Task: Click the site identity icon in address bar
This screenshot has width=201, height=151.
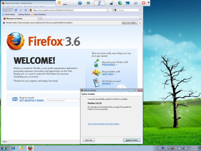Action: [x=30, y=10]
